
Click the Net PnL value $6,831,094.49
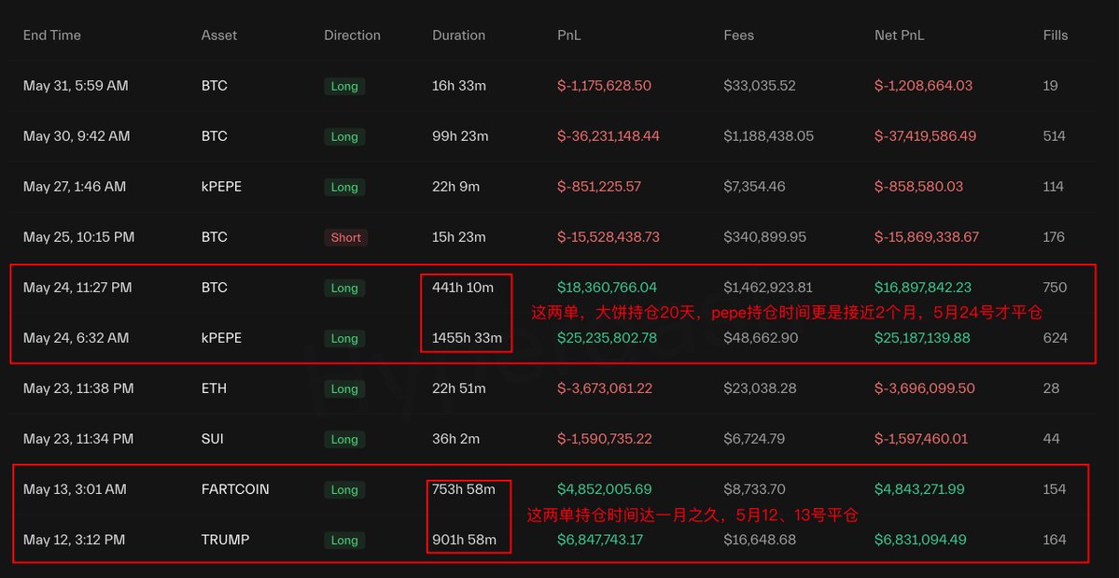click(x=921, y=540)
